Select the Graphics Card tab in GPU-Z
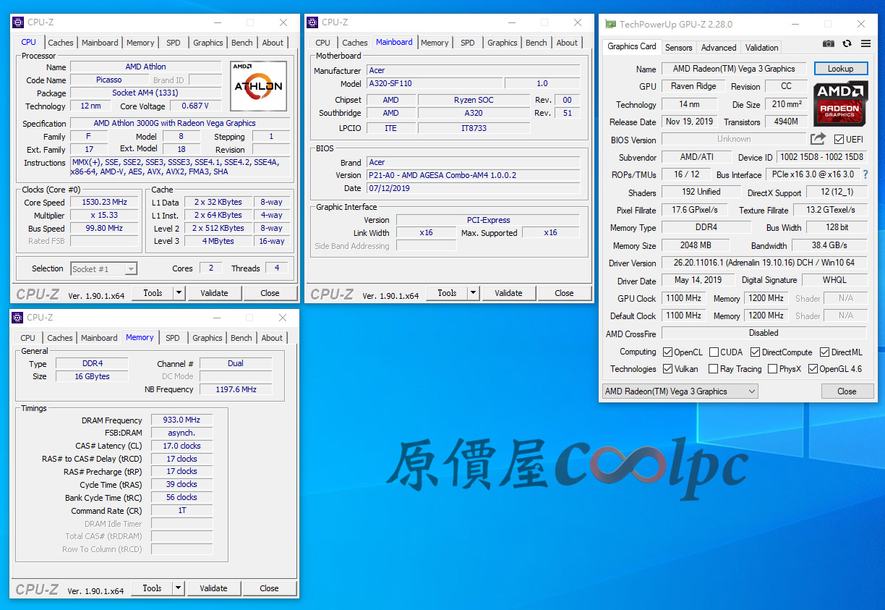 tap(632, 46)
